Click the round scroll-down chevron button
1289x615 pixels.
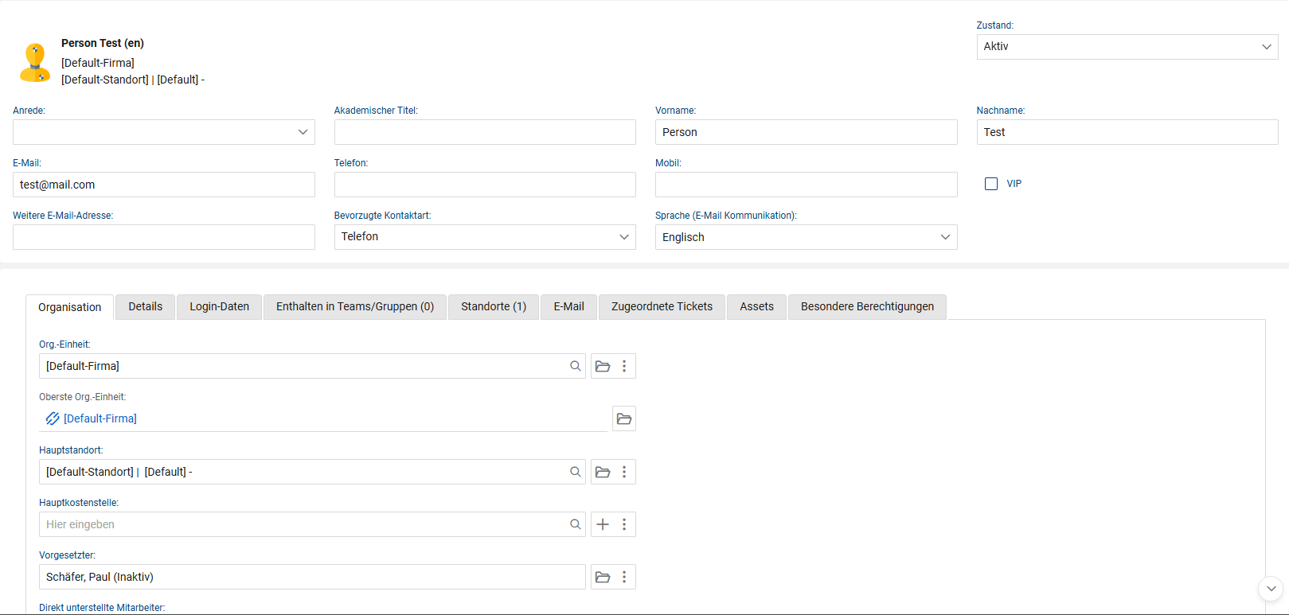(1271, 589)
